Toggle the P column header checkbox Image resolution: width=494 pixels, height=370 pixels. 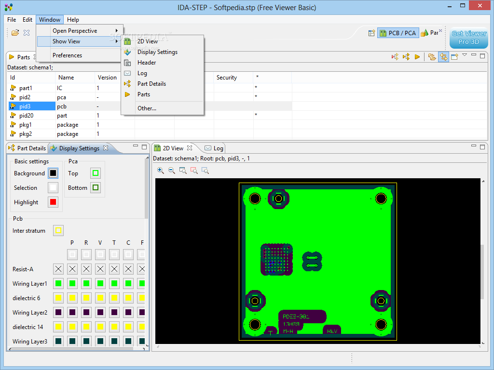click(x=72, y=254)
